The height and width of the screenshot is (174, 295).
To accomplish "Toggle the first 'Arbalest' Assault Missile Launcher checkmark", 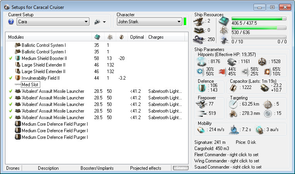I will click(x=10, y=91).
